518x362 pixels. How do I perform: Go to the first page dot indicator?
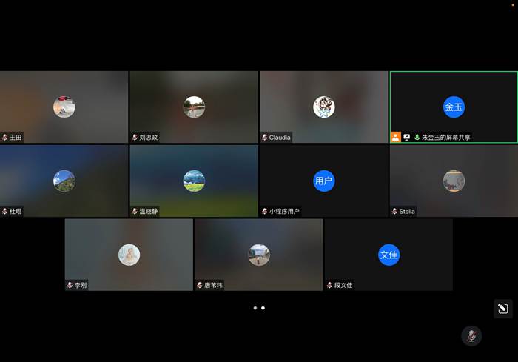(255, 308)
